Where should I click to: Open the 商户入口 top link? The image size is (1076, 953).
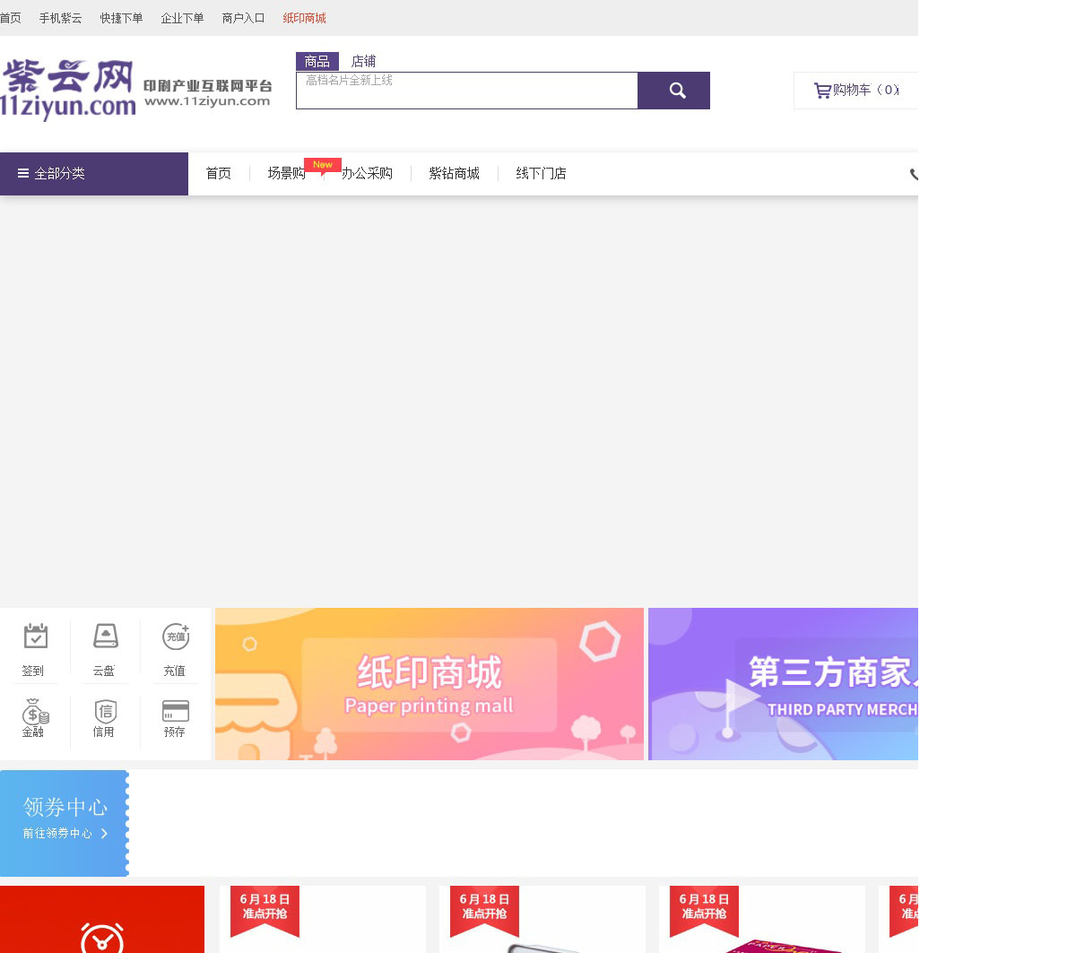(x=243, y=18)
